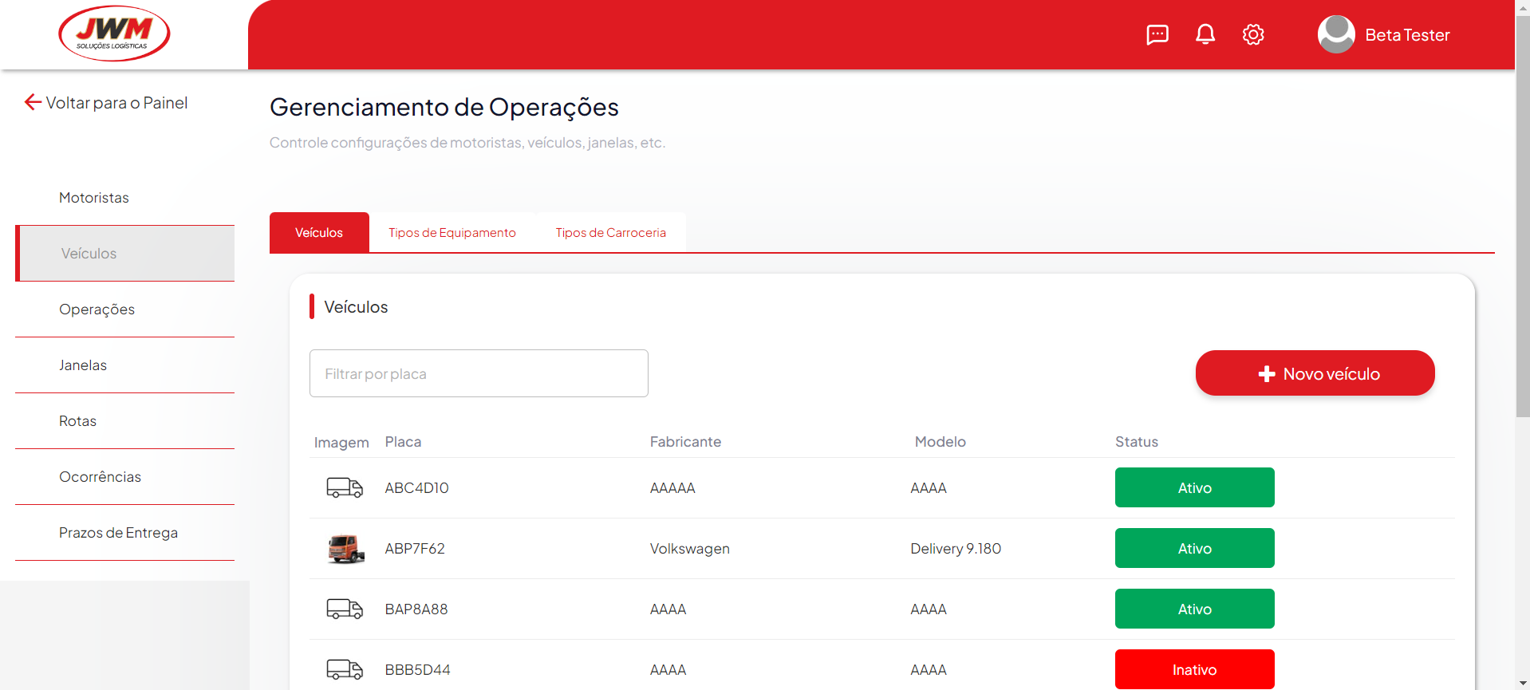Open the settings gear icon
This screenshot has width=1530, height=690.
pyautogui.click(x=1252, y=34)
